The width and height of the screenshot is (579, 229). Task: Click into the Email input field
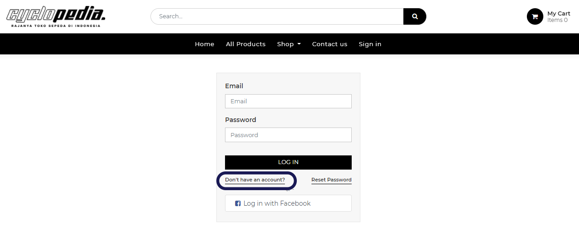tap(288, 101)
